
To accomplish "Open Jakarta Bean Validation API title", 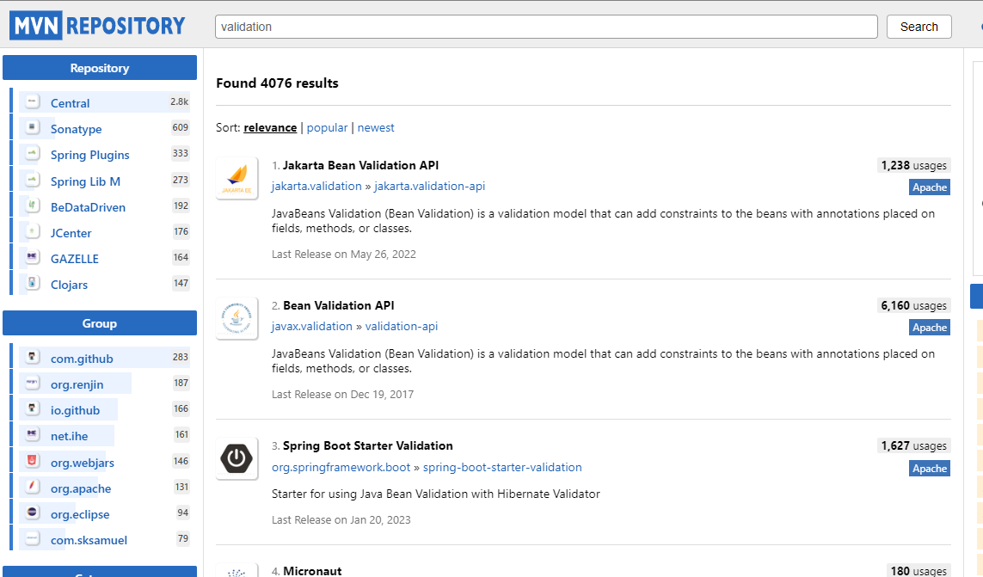I will 360,165.
